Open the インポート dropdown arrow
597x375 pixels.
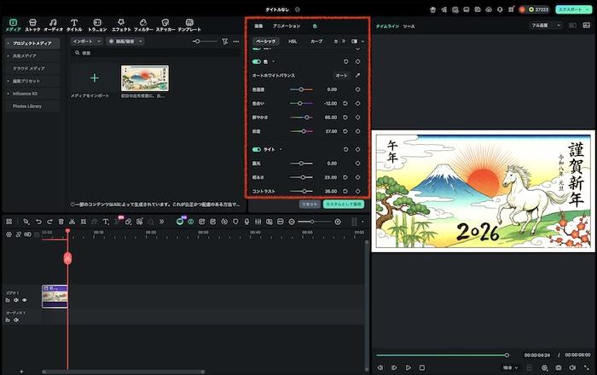click(99, 41)
